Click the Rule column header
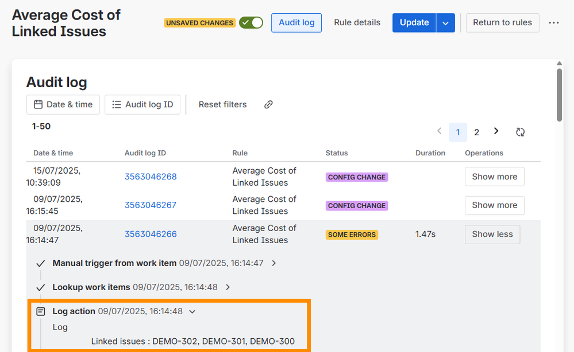 (240, 153)
